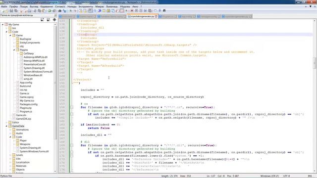Click the Save recorded macro icon
Image resolution: width=317 pixels, height=178 pixels.
150,10
